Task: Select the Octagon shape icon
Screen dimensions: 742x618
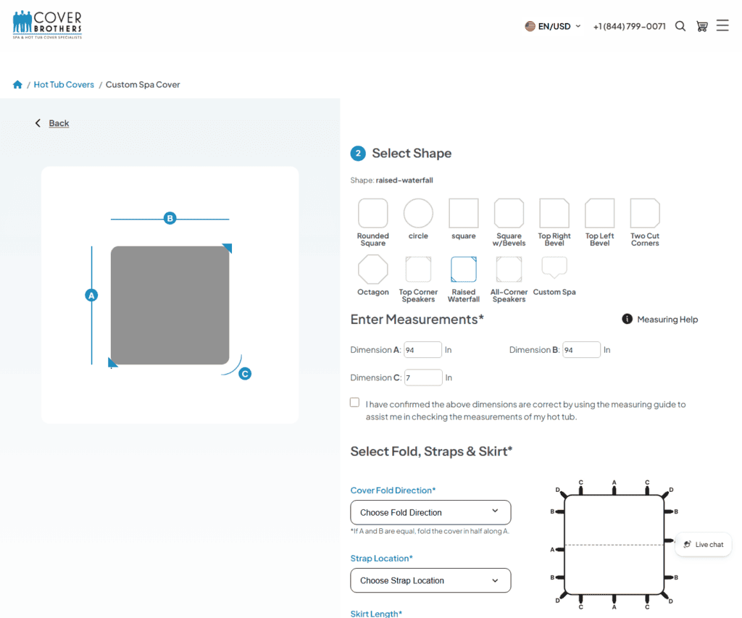Action: point(373,270)
